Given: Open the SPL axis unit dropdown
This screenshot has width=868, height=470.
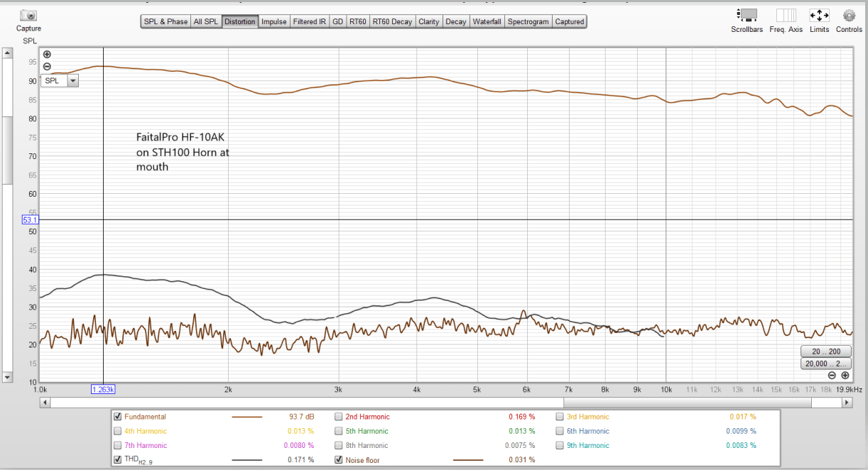Looking at the screenshot, I should [72, 81].
